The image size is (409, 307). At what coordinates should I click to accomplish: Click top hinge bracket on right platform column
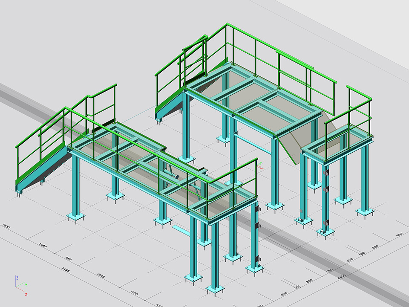coord(327,173)
